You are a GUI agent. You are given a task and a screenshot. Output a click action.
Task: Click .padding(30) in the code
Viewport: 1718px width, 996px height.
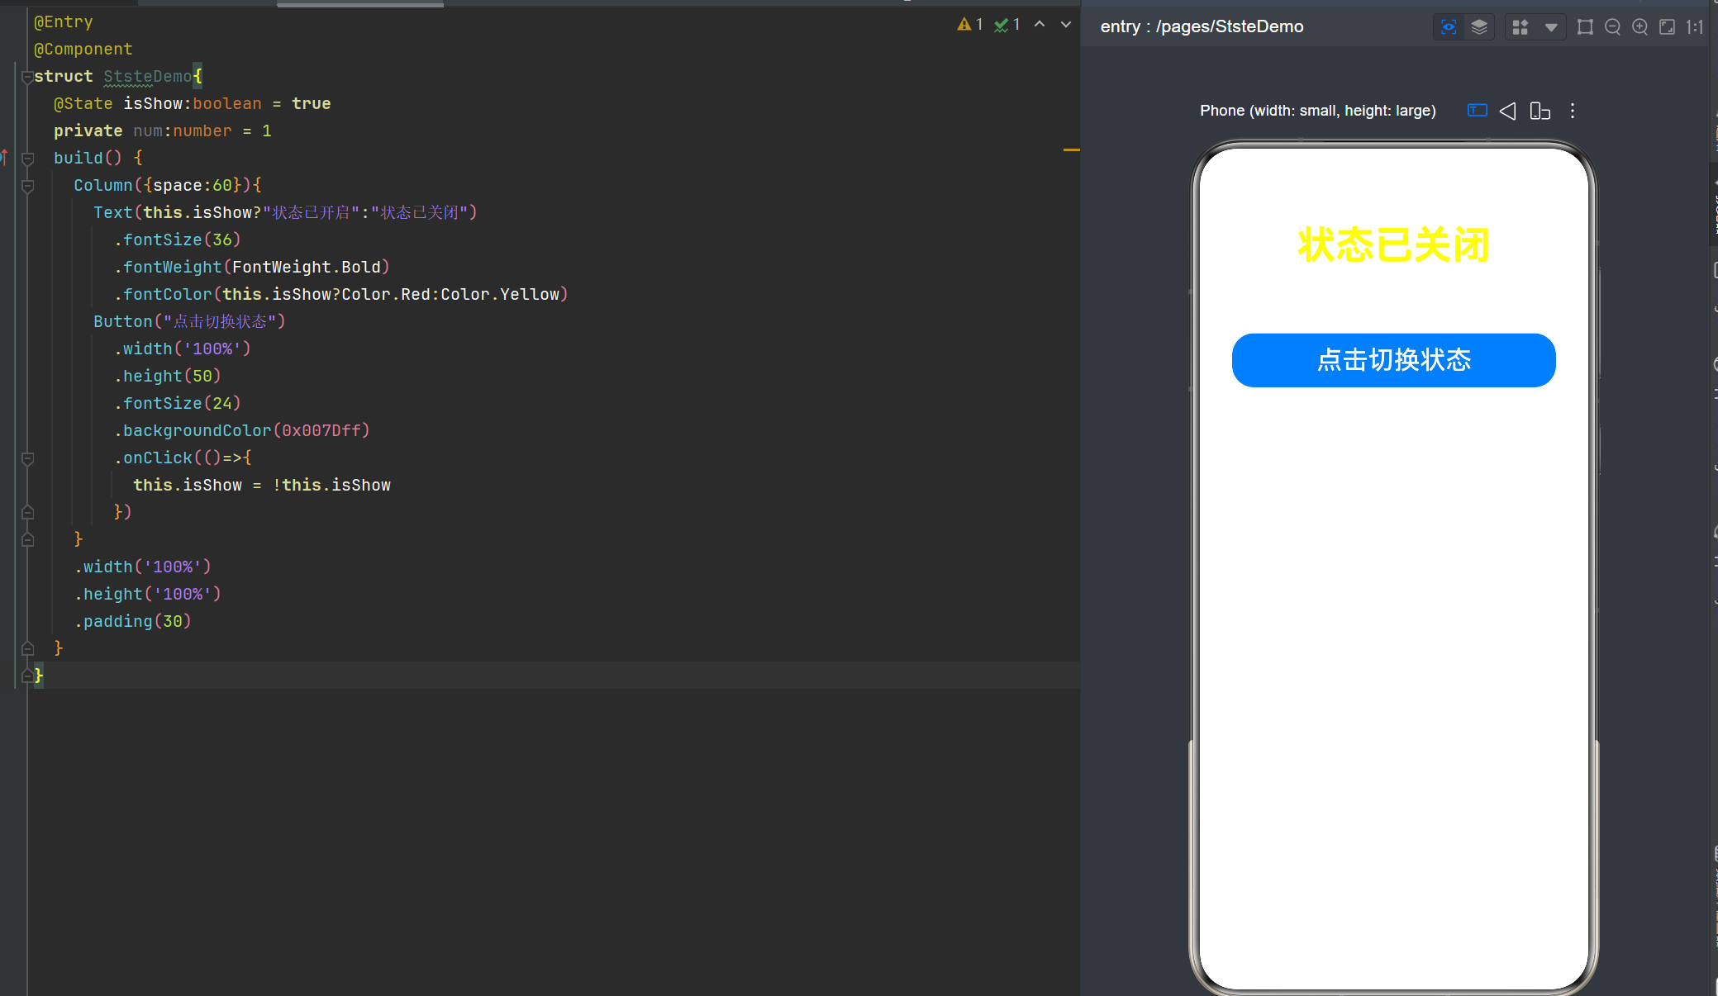point(132,622)
